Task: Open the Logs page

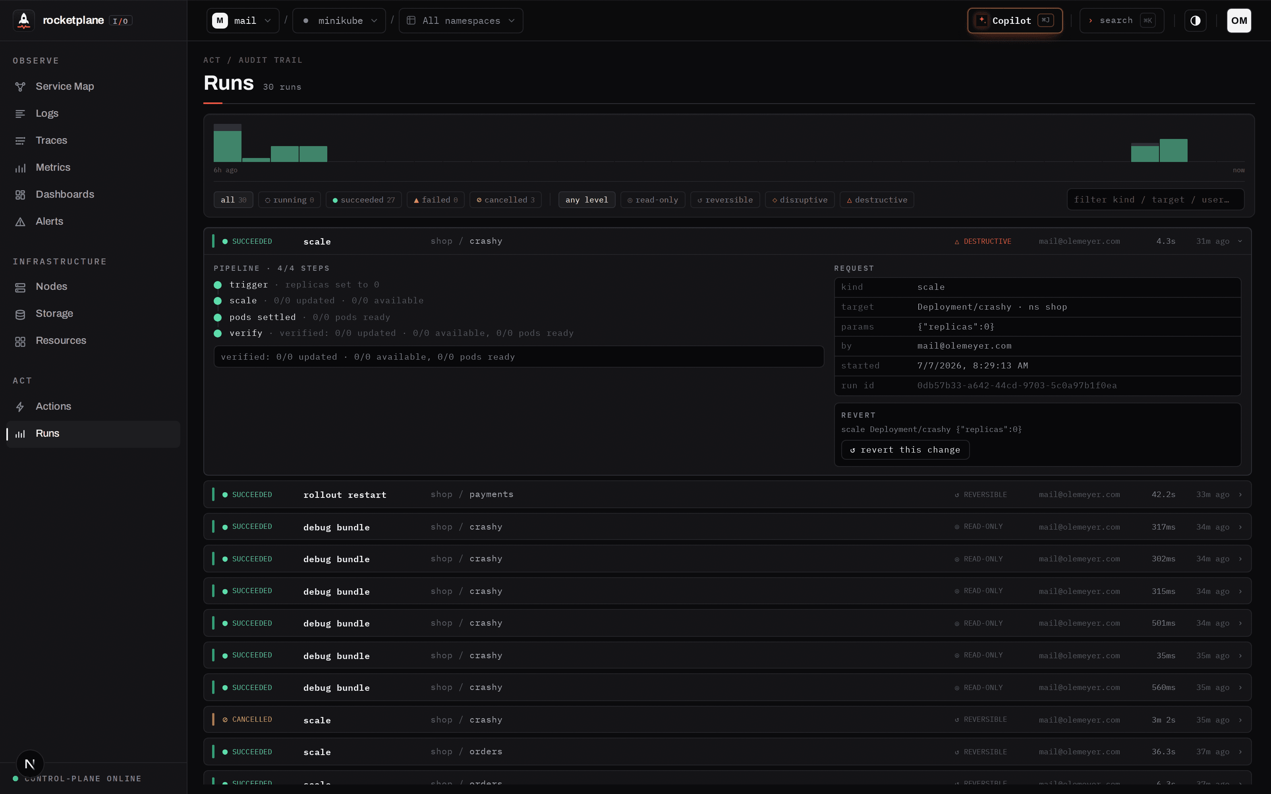Action: 93,114
